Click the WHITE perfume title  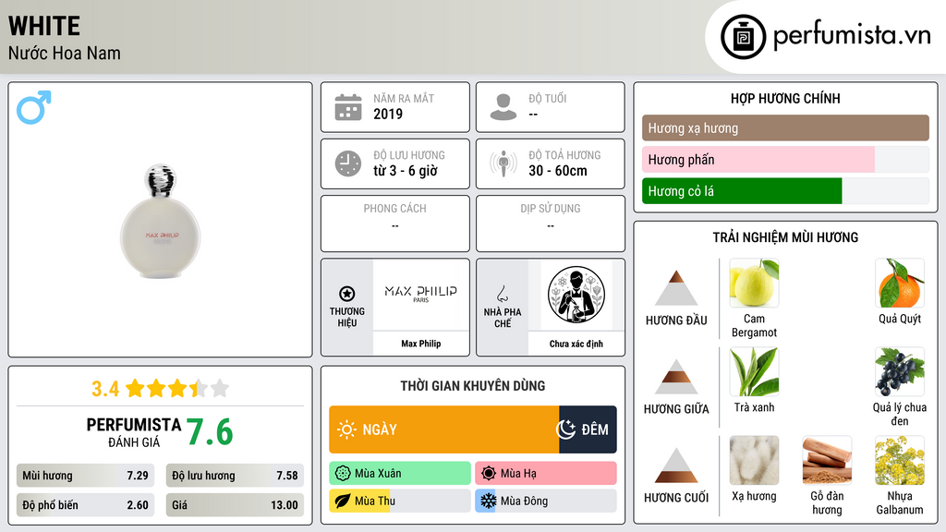click(x=44, y=26)
